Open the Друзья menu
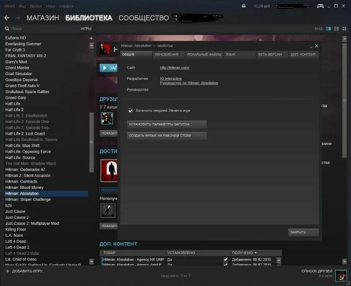Screen dimensions: 351x286 (36, 6)
